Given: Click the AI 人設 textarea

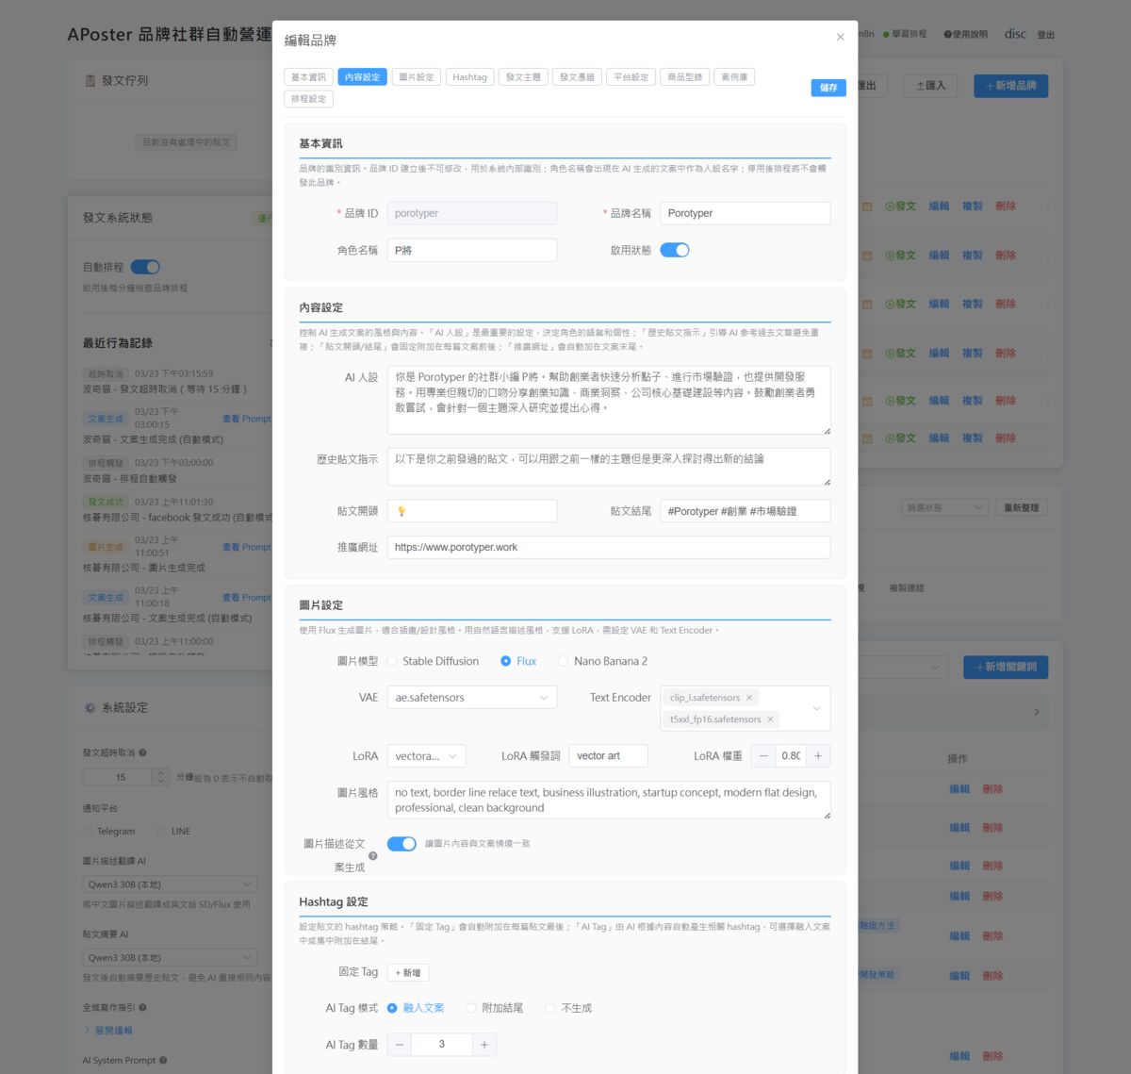Looking at the screenshot, I should (609, 401).
